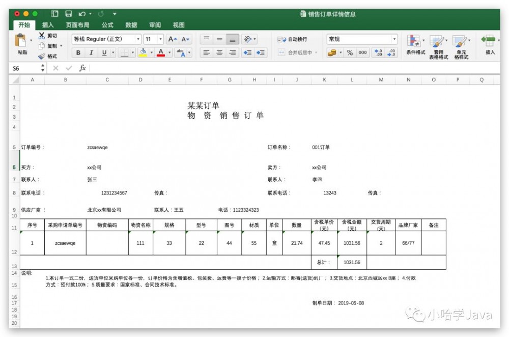The height and width of the screenshot is (337, 509).
Task: Toggle Bold formatting
Action: 77,52
